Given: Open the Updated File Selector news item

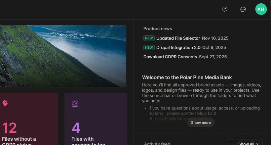Looking at the screenshot, I should pos(178,38).
